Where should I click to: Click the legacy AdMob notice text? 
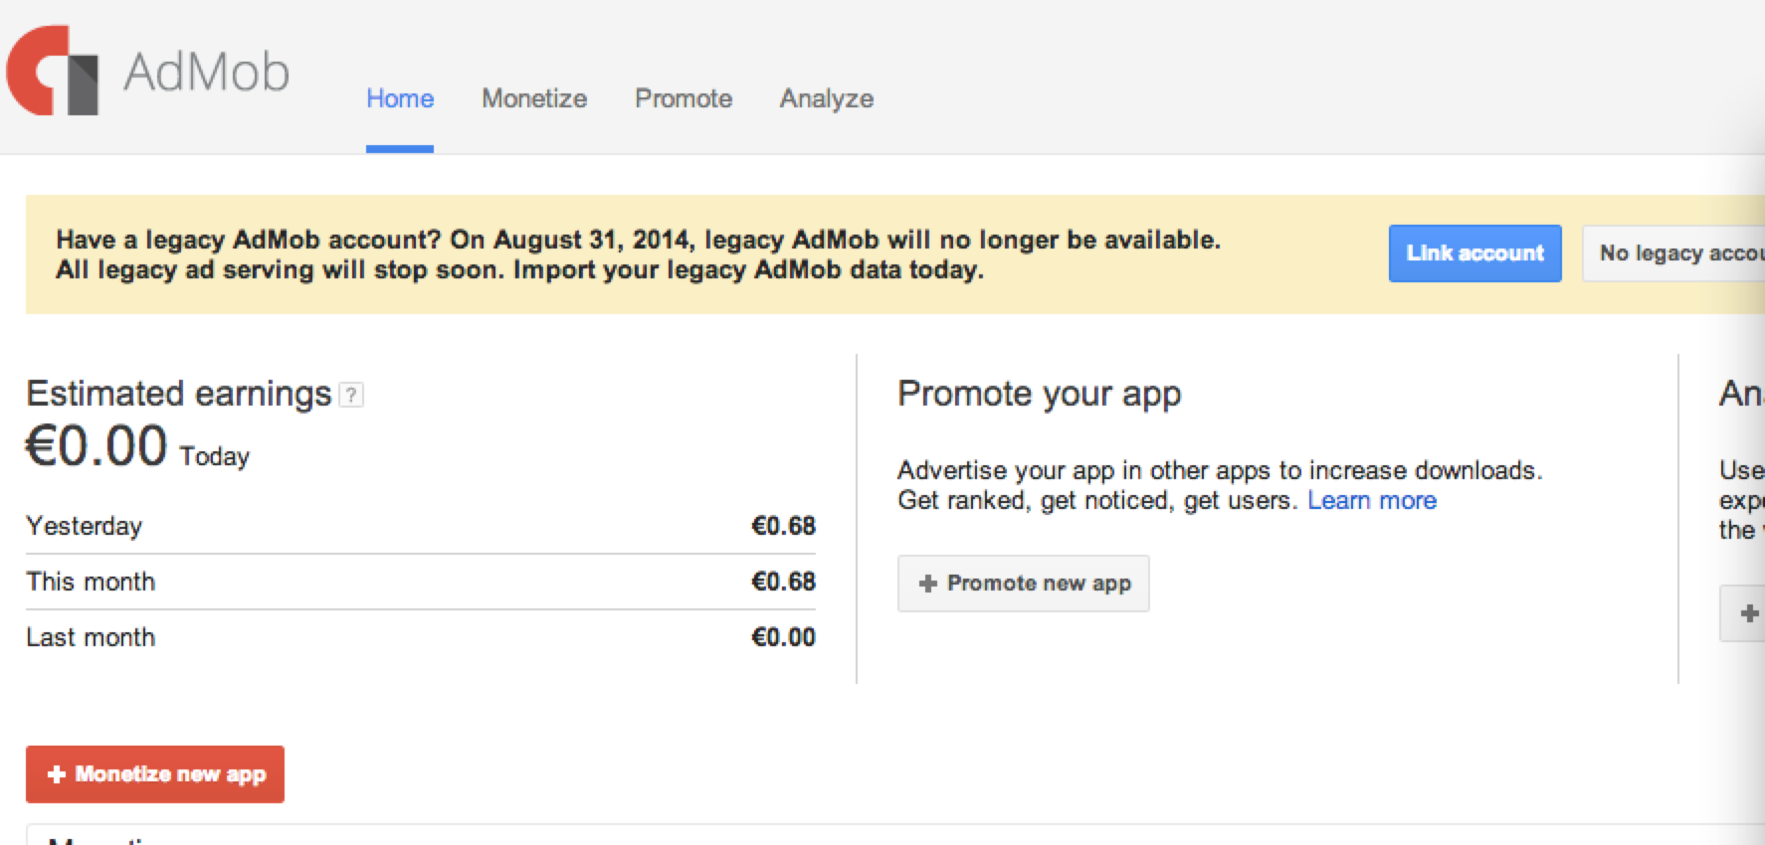point(637,254)
